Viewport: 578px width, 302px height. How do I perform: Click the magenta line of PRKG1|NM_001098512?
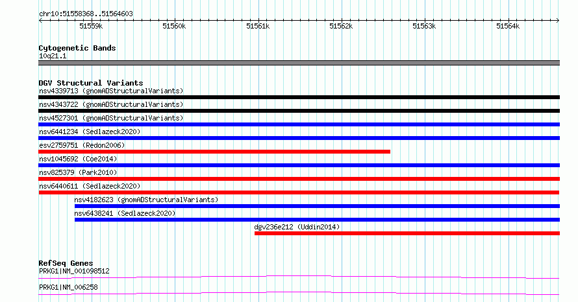coord(299,277)
